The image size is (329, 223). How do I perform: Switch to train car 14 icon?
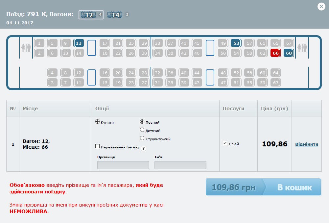tap(115, 15)
